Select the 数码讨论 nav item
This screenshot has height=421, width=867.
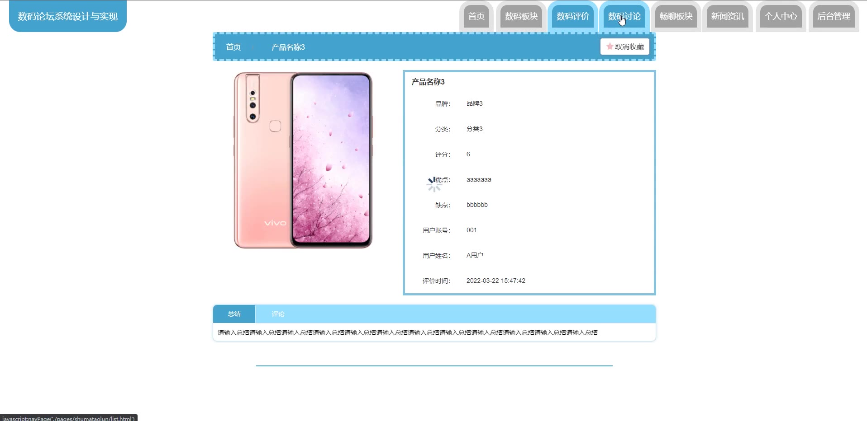(624, 16)
